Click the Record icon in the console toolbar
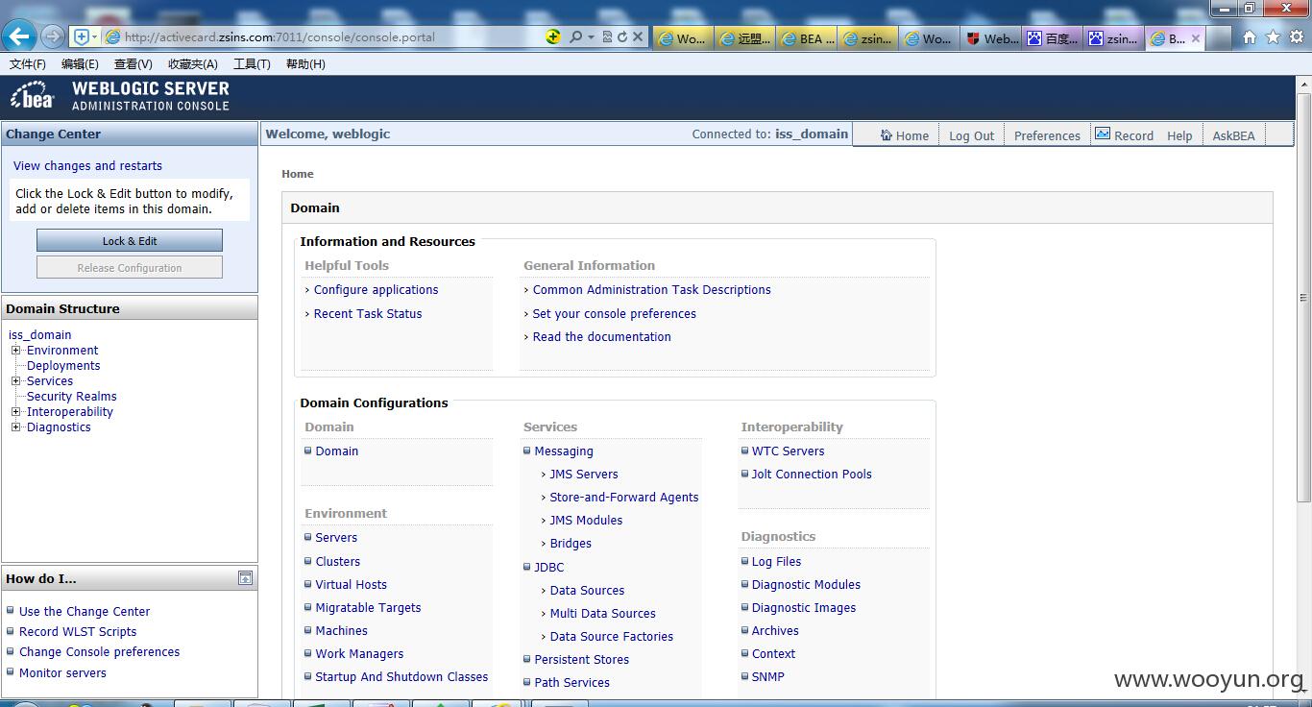 1103,134
